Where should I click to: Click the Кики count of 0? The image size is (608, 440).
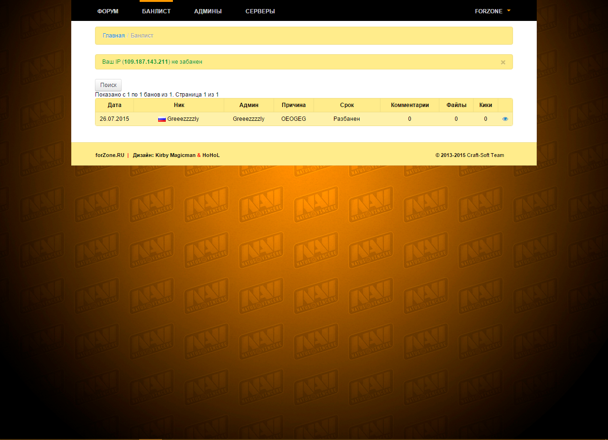[x=486, y=119]
